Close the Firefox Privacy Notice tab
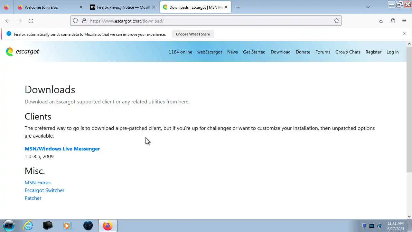412x232 pixels. 154,7
